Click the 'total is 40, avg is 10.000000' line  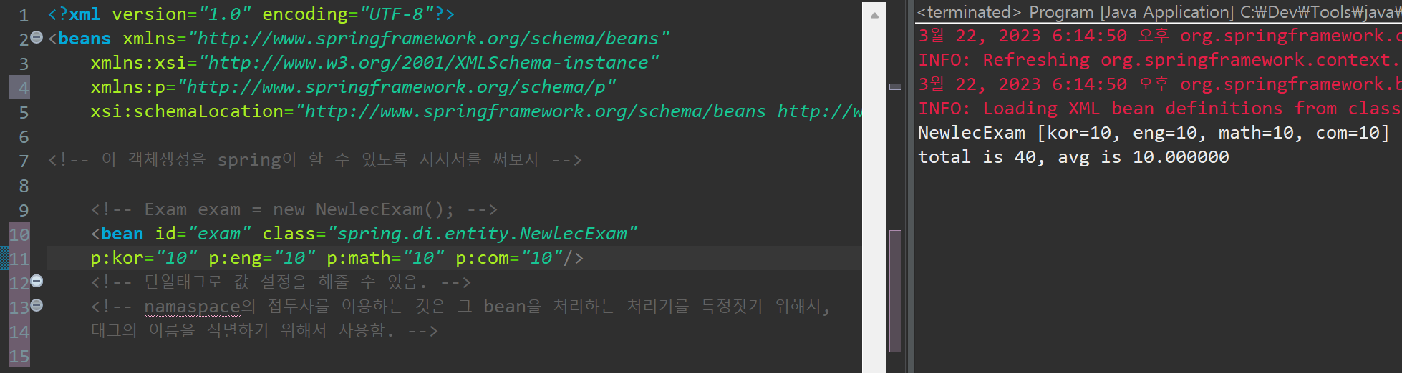pos(1073,157)
